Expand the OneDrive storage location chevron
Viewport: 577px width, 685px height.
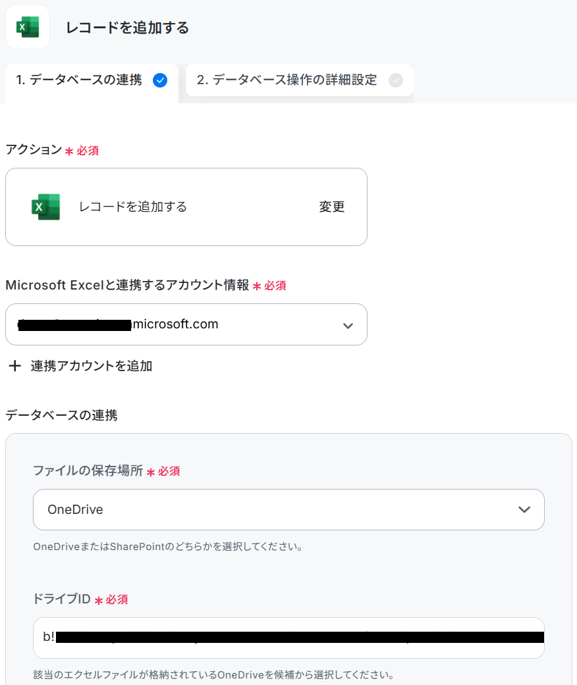pyautogui.click(x=524, y=509)
